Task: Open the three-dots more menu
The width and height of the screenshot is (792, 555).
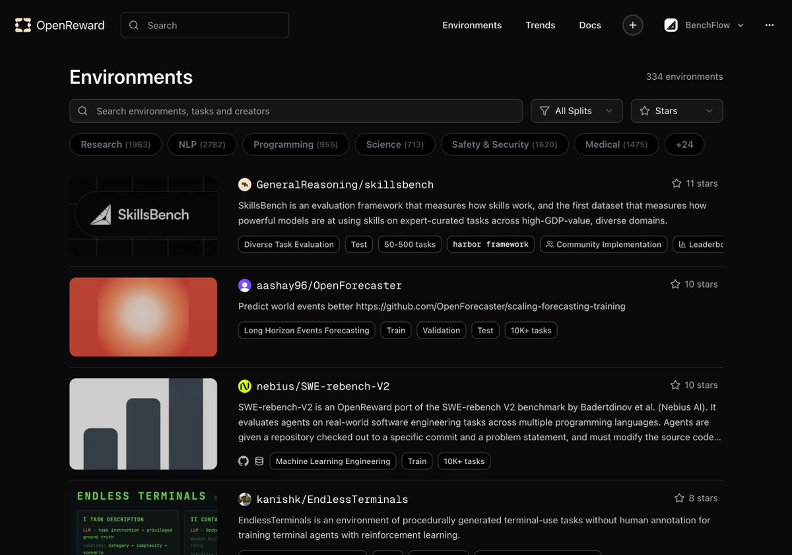Action: [x=769, y=25]
